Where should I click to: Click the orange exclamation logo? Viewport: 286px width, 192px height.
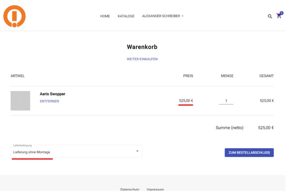click(x=15, y=16)
